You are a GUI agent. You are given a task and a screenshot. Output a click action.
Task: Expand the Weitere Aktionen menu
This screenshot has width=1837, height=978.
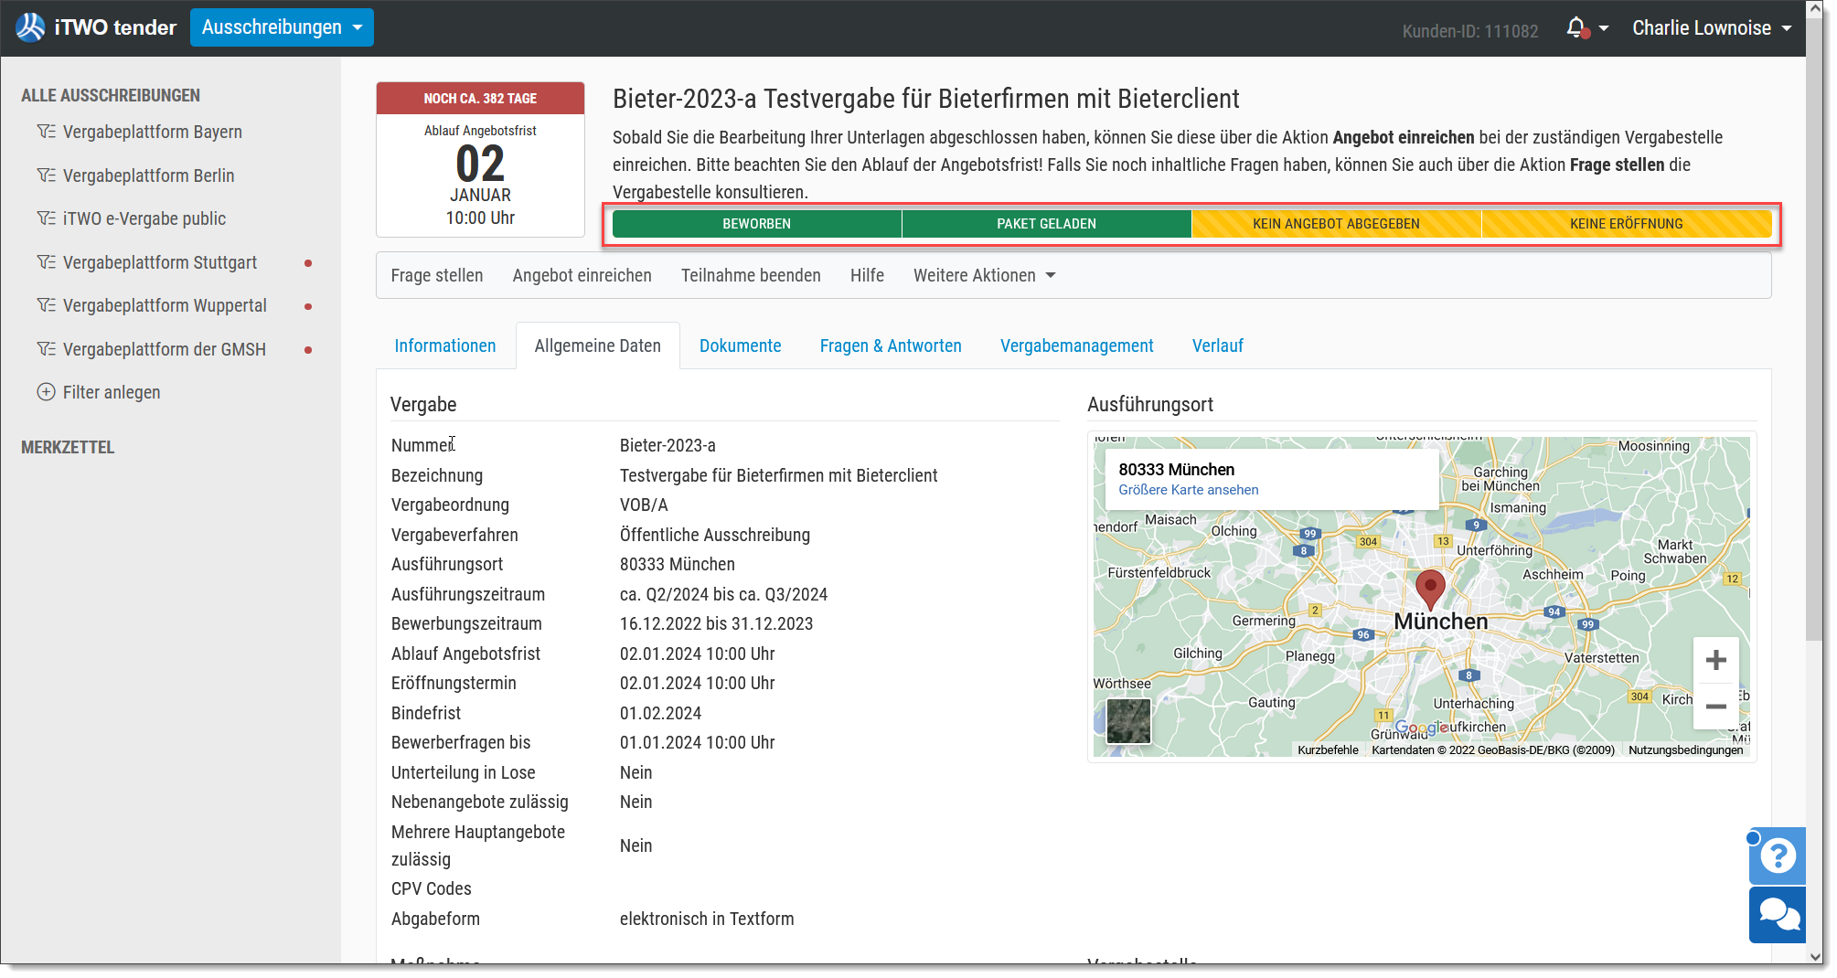coord(985,275)
